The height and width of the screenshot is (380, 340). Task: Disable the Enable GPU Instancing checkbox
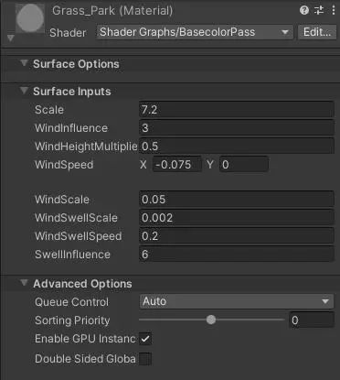[x=145, y=339]
